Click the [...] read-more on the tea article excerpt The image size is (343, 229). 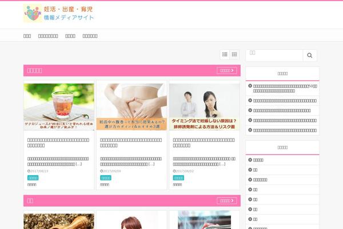coord(78,164)
